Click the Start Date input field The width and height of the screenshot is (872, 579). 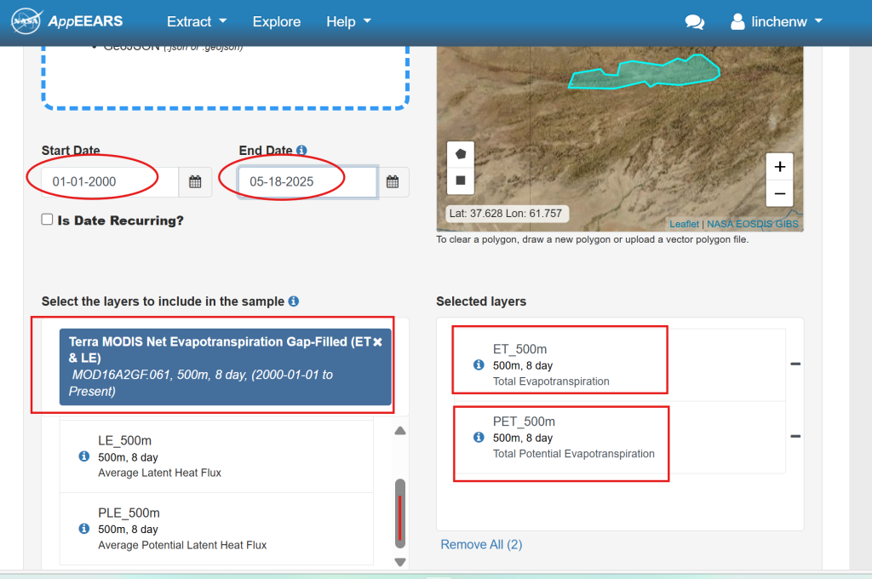click(110, 182)
